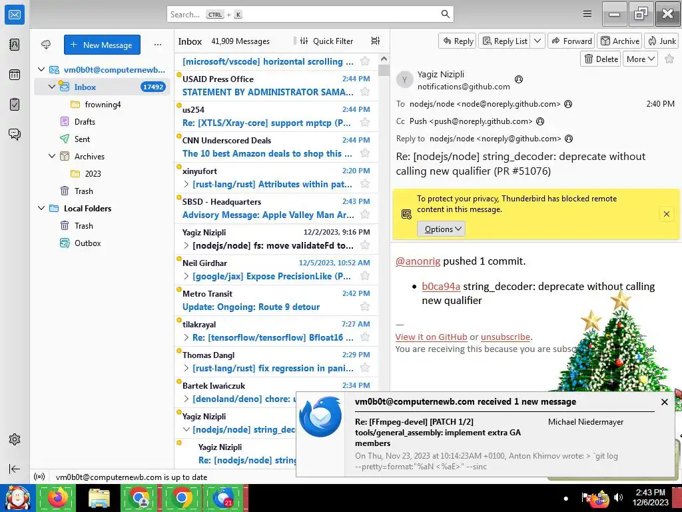Star the USAID Press Office message
This screenshot has height=512, width=682.
pyautogui.click(x=365, y=92)
